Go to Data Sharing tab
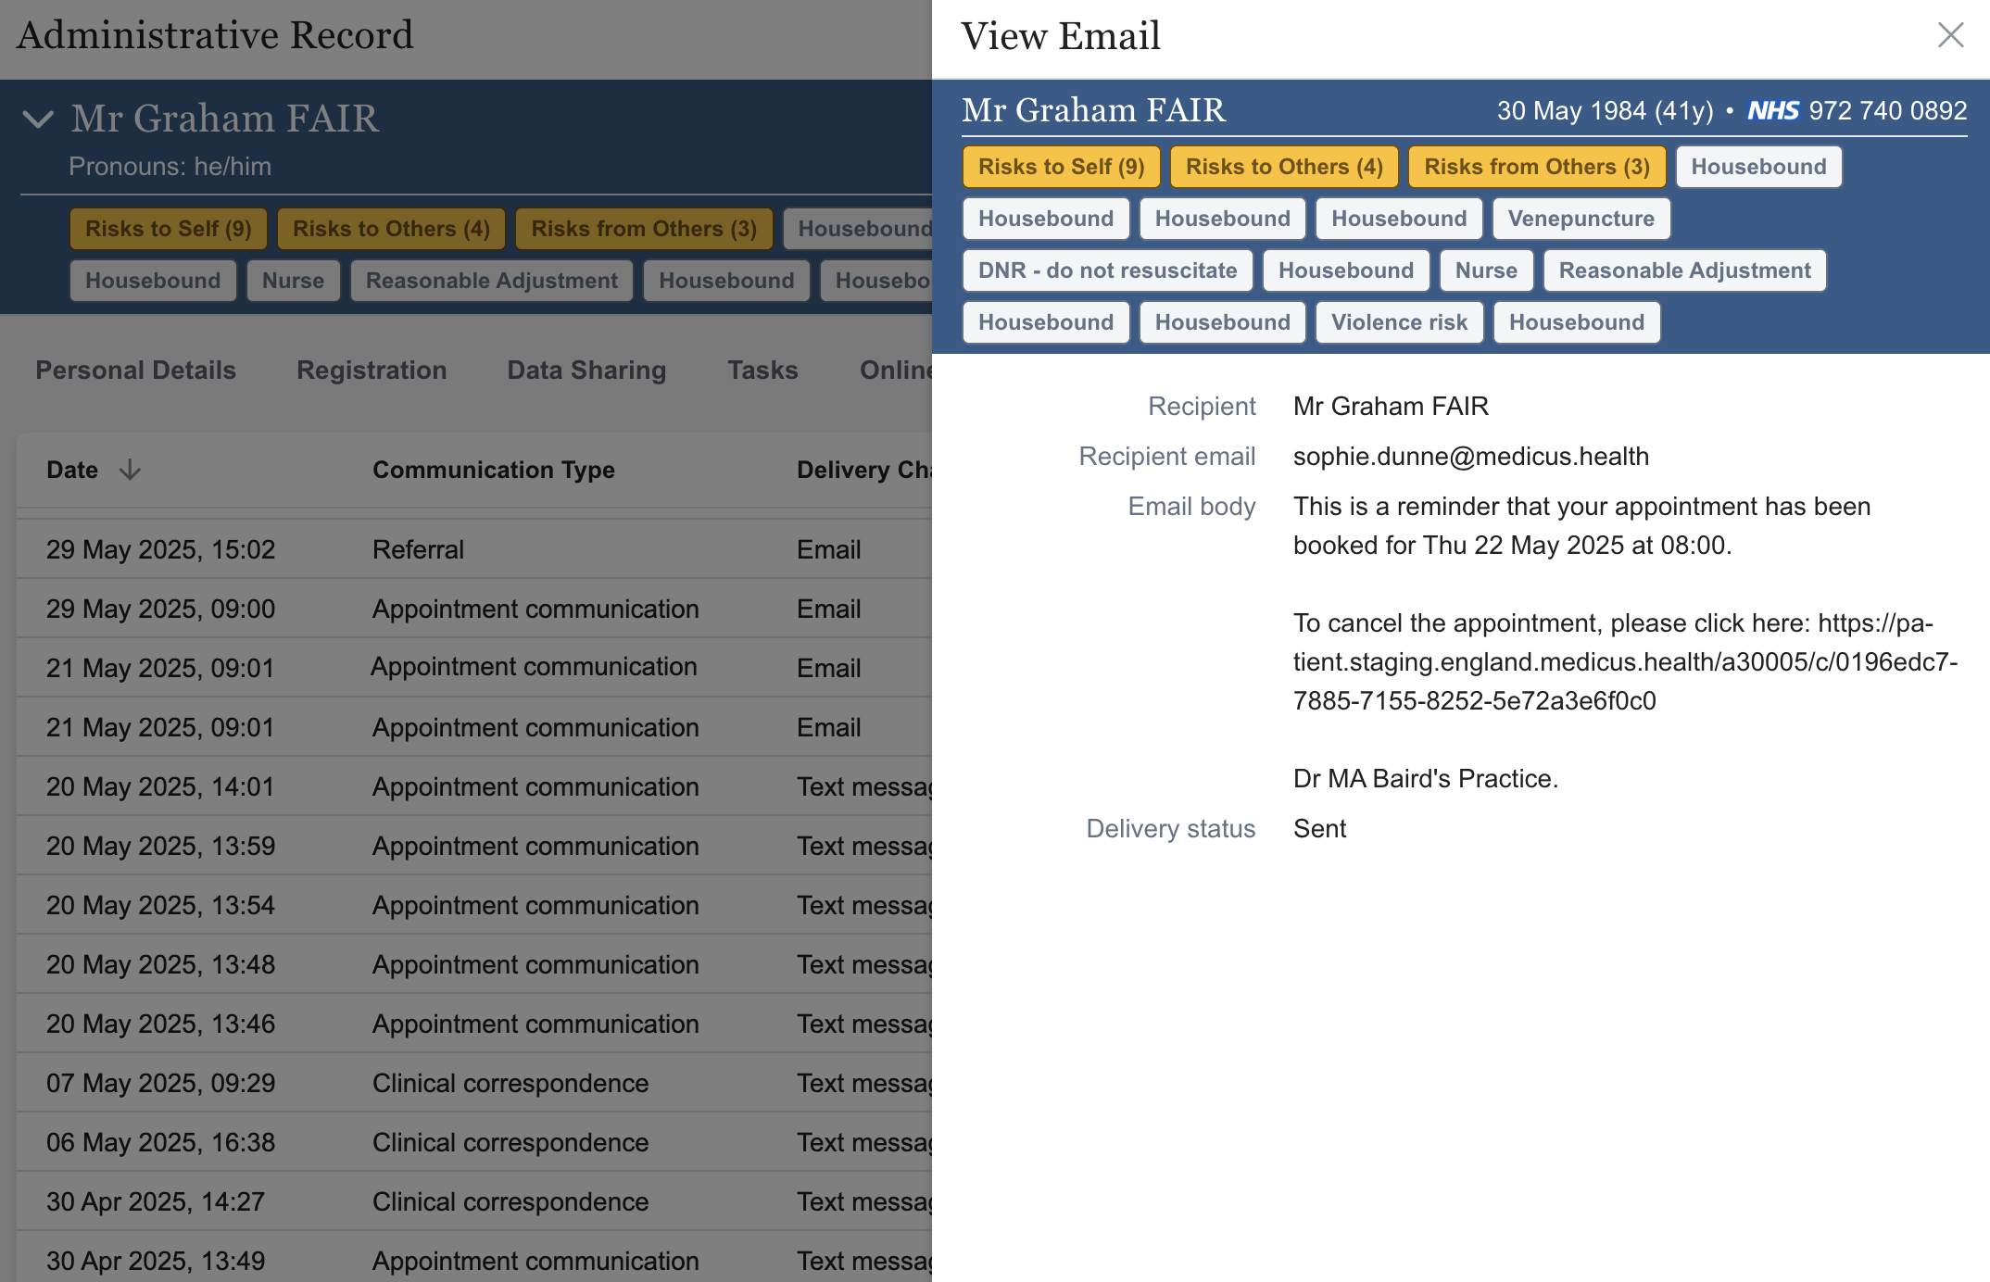This screenshot has height=1282, width=1990. click(x=586, y=371)
